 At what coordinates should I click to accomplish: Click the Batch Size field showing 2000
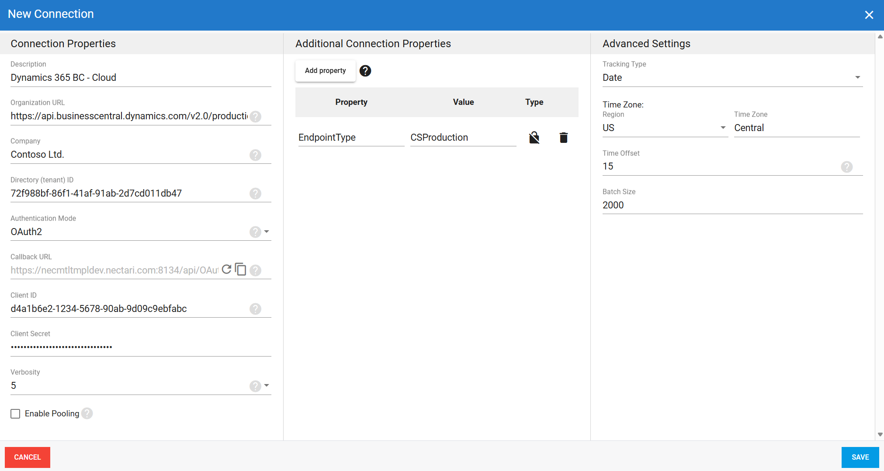pyautogui.click(x=732, y=205)
